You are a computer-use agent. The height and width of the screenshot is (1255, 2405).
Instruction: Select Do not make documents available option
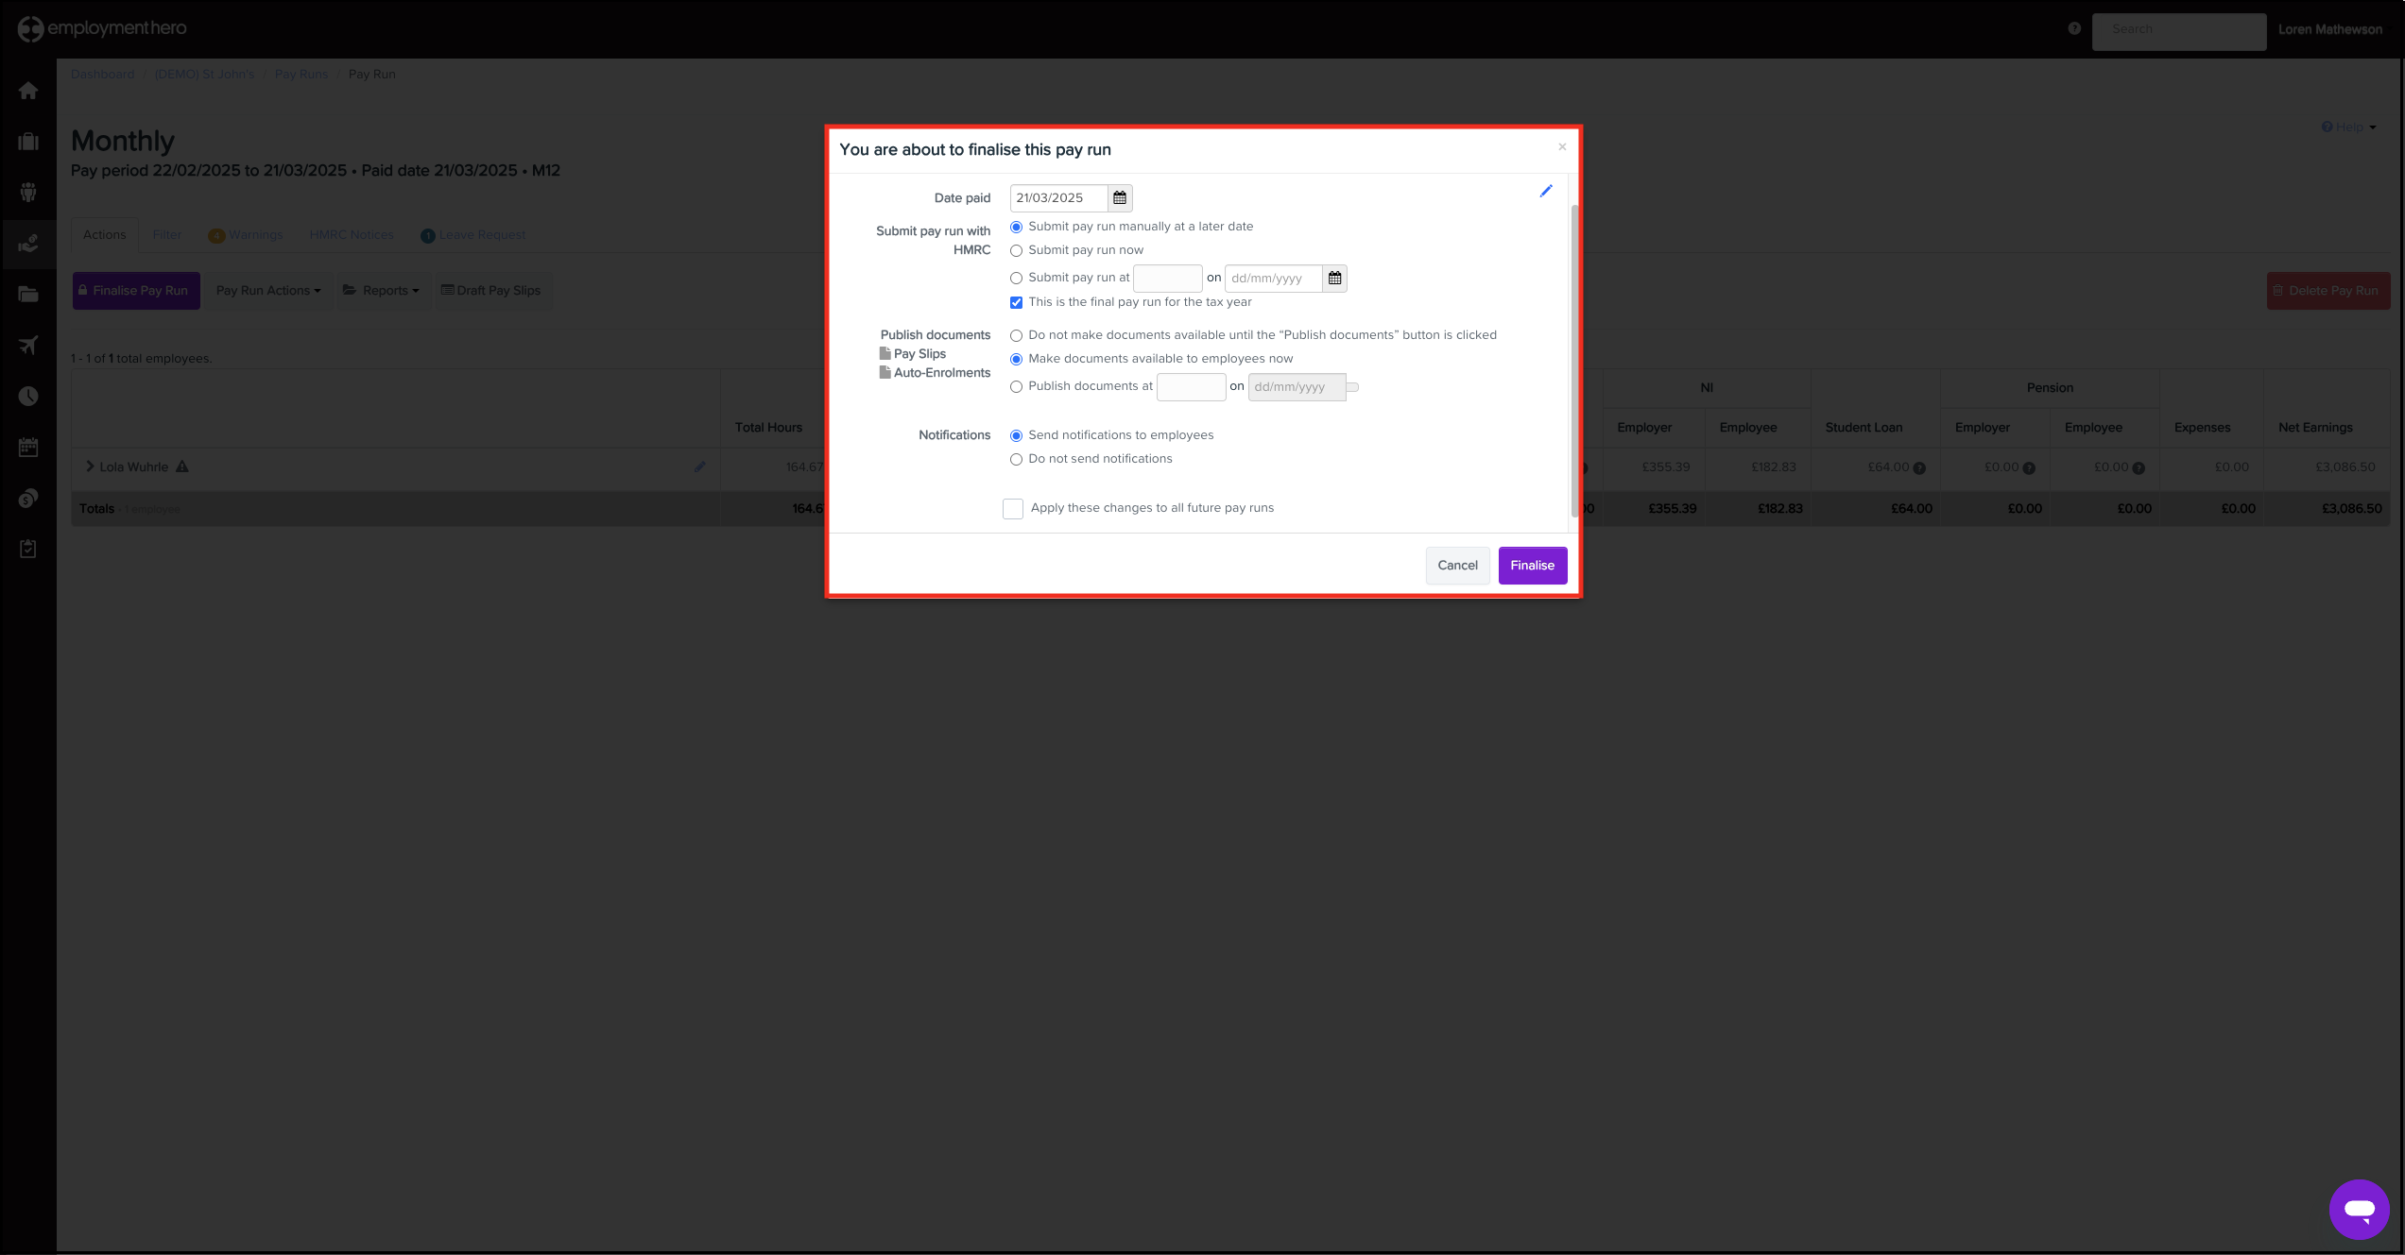(x=1017, y=335)
